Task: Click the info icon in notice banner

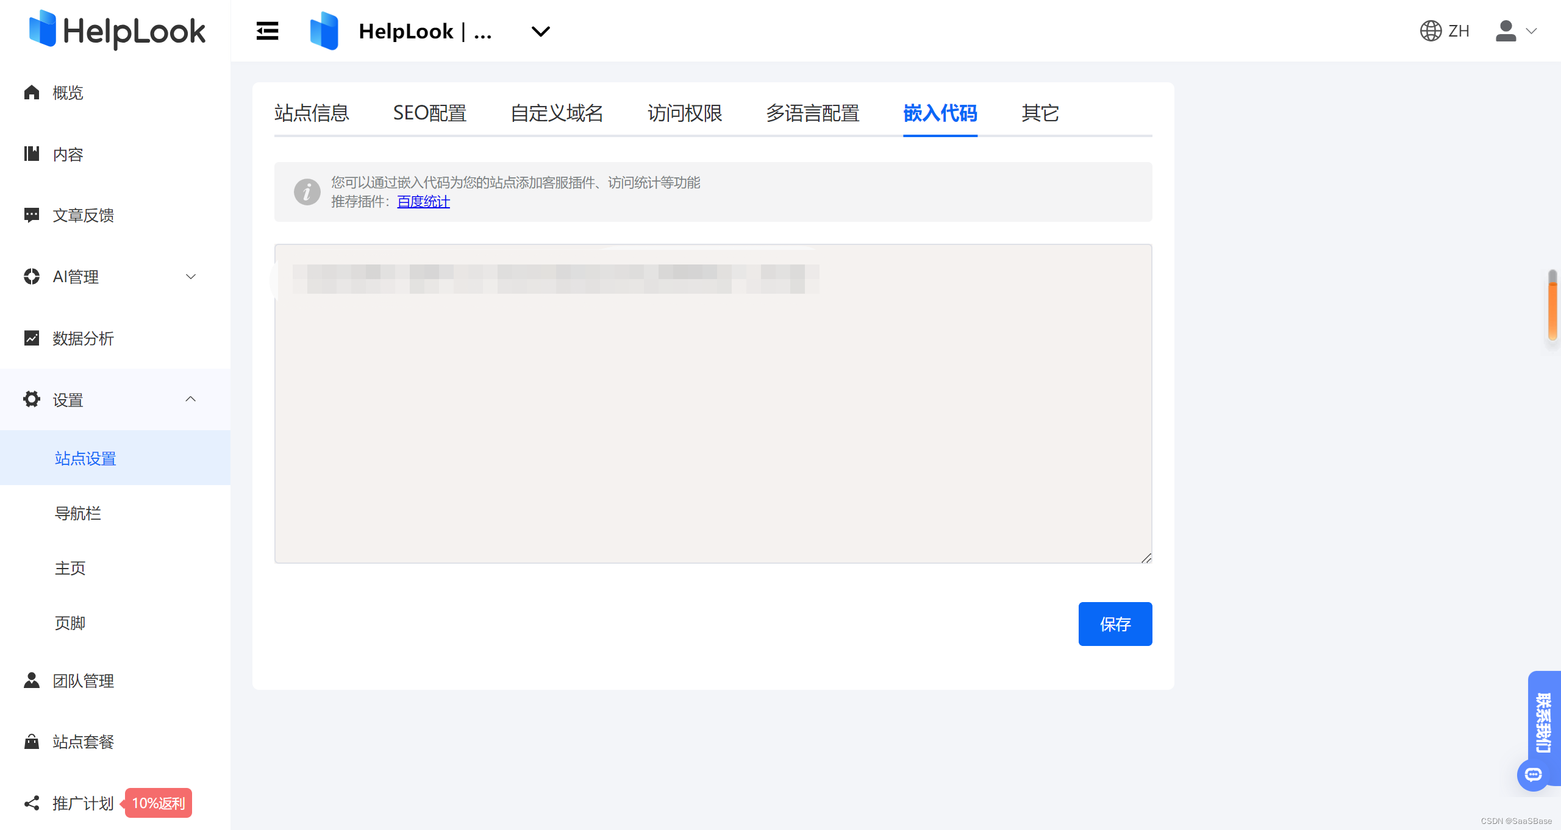Action: (307, 192)
